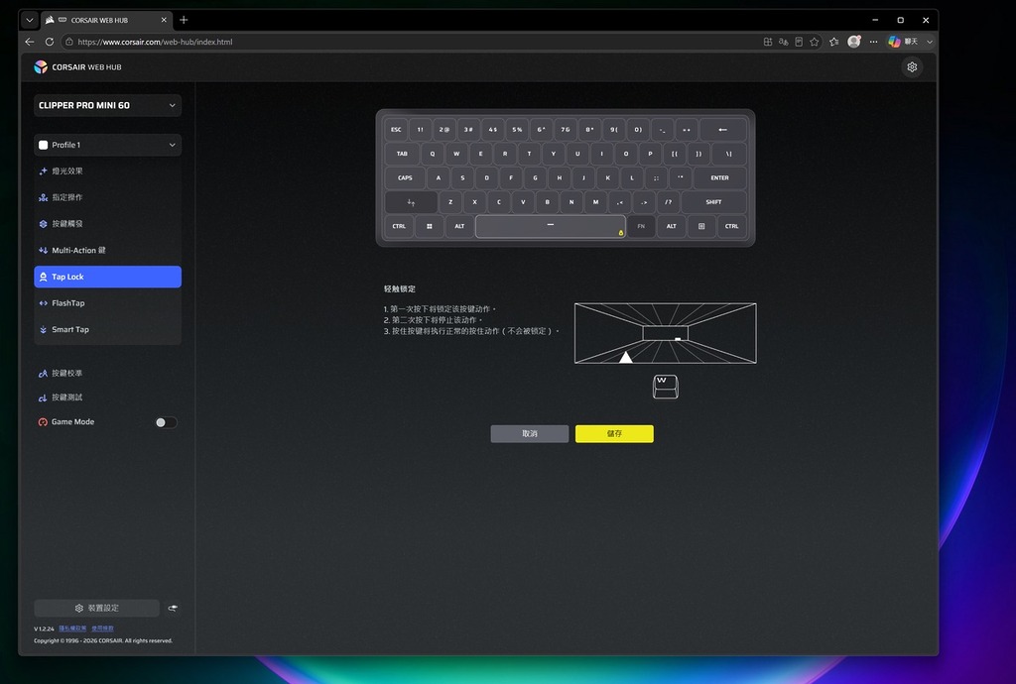Open the reader view icon in address bar

pos(799,42)
